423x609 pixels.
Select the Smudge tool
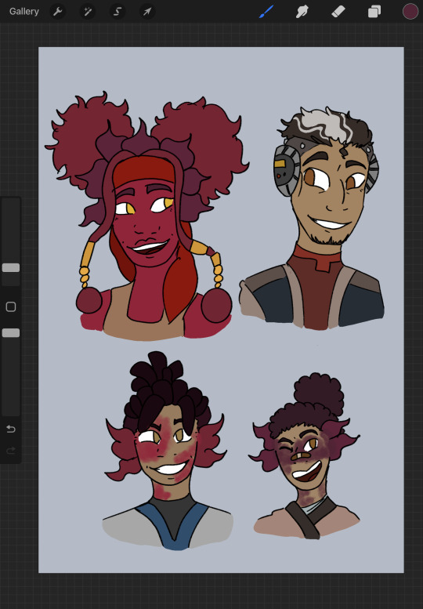(302, 12)
